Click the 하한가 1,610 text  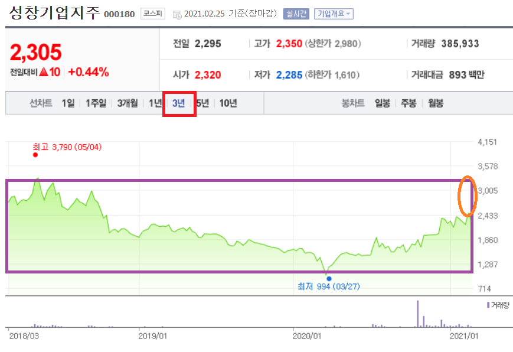coord(332,75)
